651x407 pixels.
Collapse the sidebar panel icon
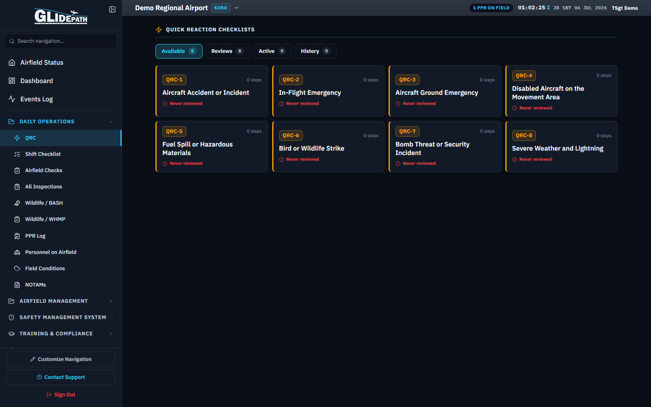click(x=112, y=9)
